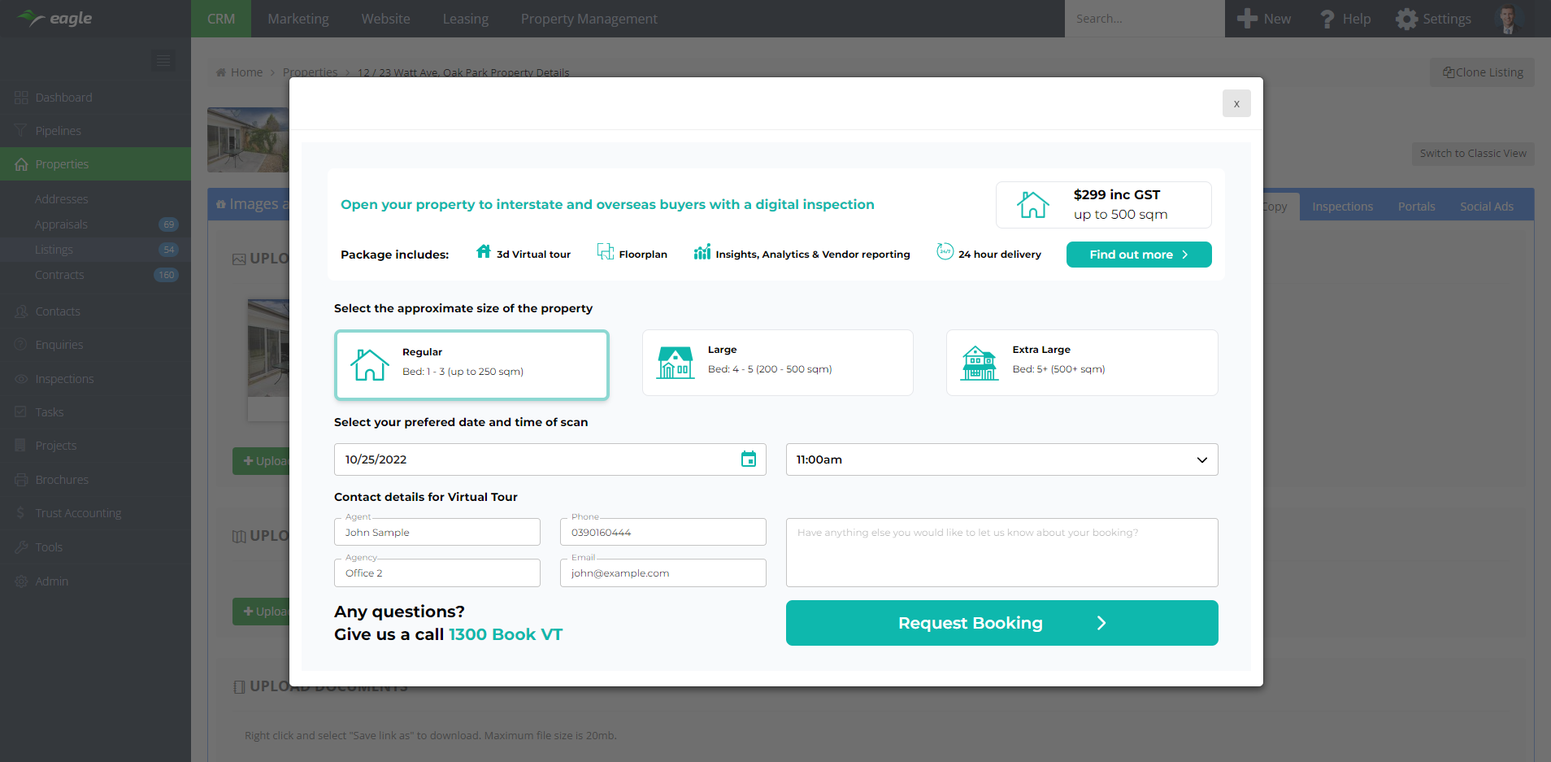Image resolution: width=1551 pixels, height=762 pixels.
Task: Open the user profile avatar
Action: point(1508,19)
